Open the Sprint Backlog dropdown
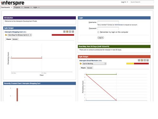This screenshot has height=119, width=158. coord(94,63)
